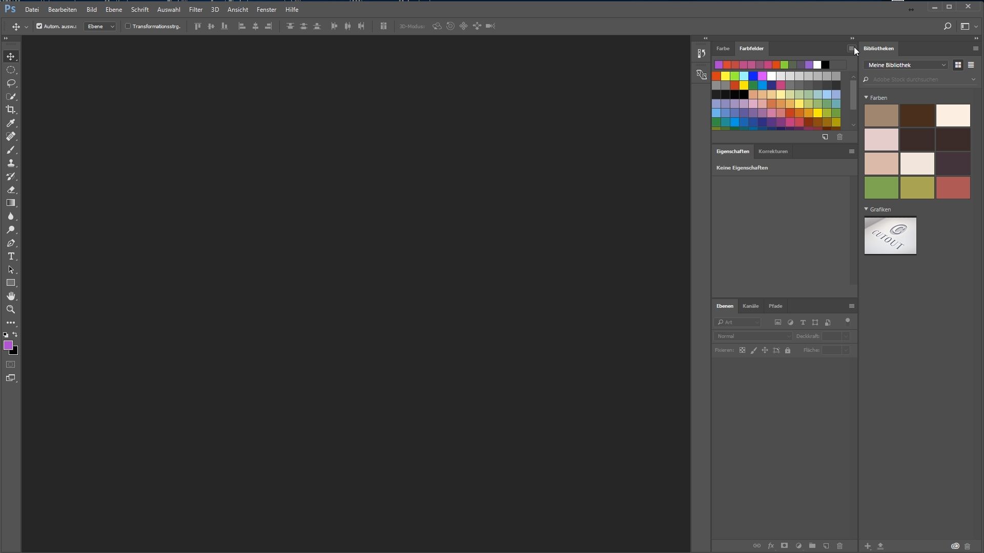Viewport: 984px width, 553px height.
Task: Select the Rectangle shape tool
Action: pyautogui.click(x=11, y=283)
